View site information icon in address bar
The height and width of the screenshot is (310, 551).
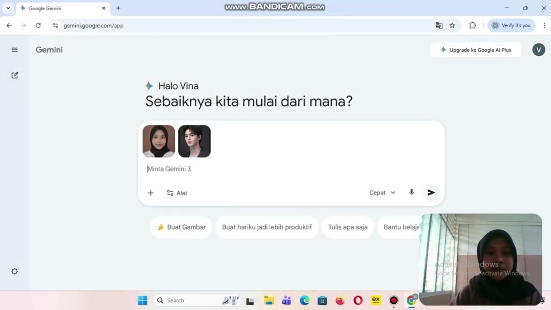coord(55,25)
